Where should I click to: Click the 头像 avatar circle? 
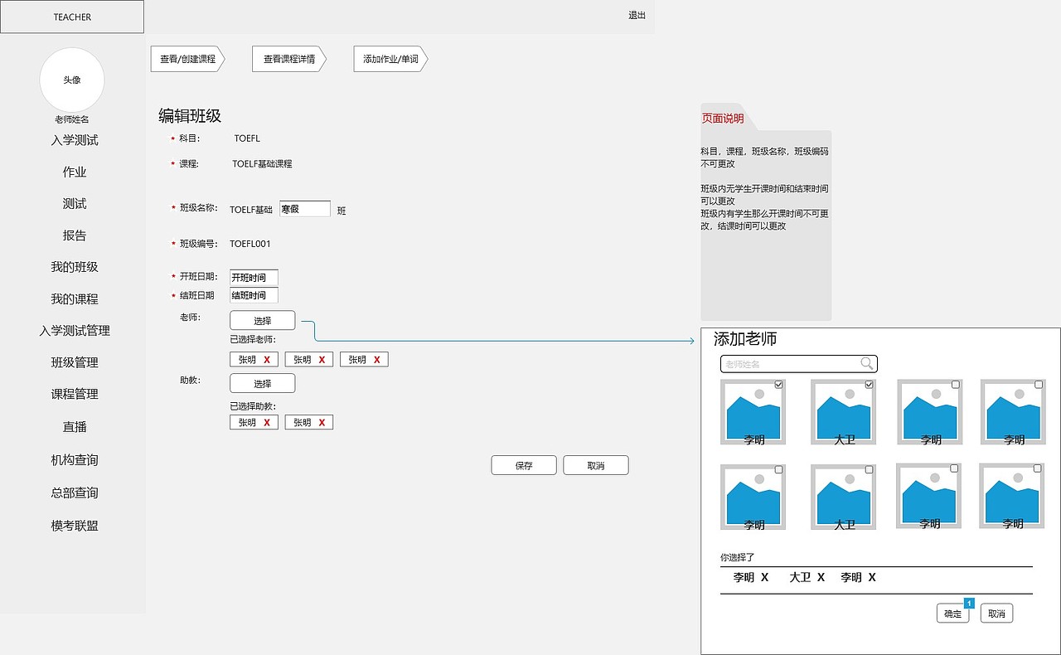pos(72,80)
